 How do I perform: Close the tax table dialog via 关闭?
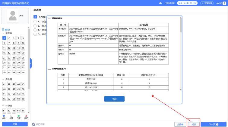tap(114, 99)
